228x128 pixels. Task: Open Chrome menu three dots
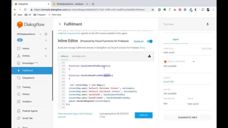point(213,10)
